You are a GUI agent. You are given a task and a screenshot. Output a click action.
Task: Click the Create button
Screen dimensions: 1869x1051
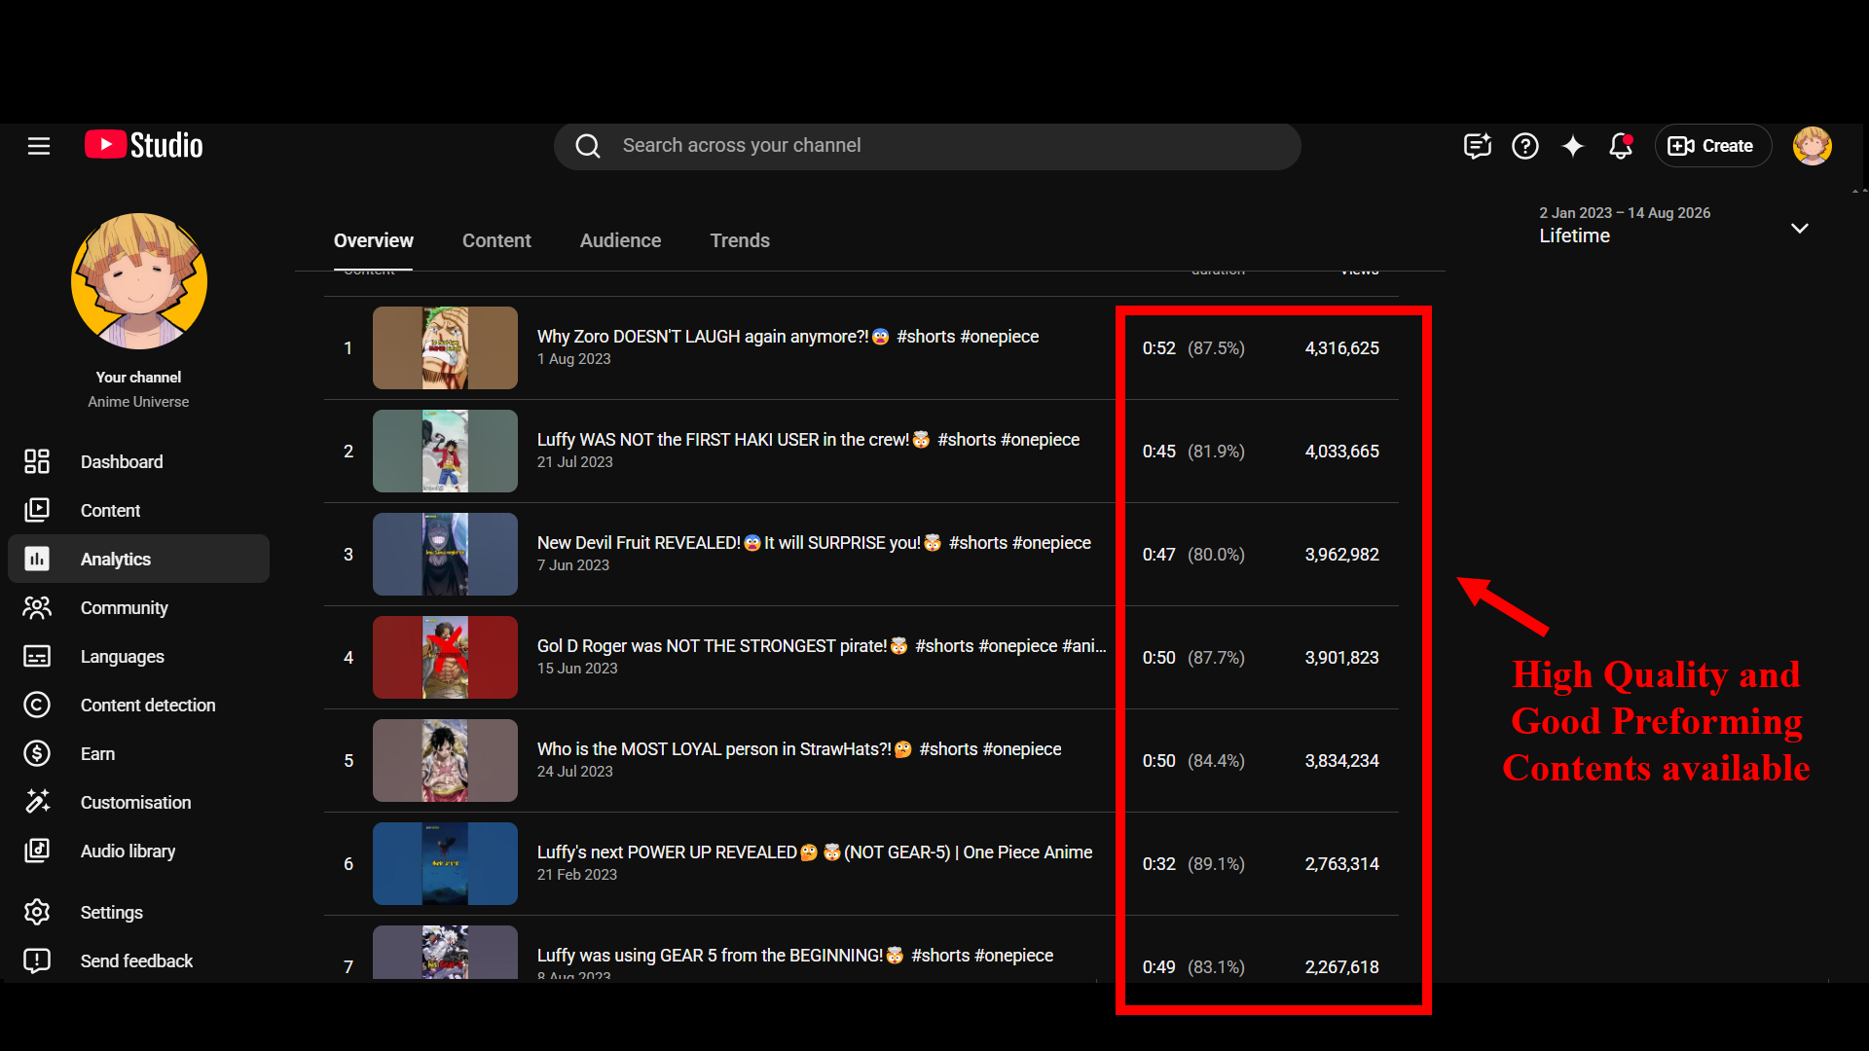[1712, 146]
